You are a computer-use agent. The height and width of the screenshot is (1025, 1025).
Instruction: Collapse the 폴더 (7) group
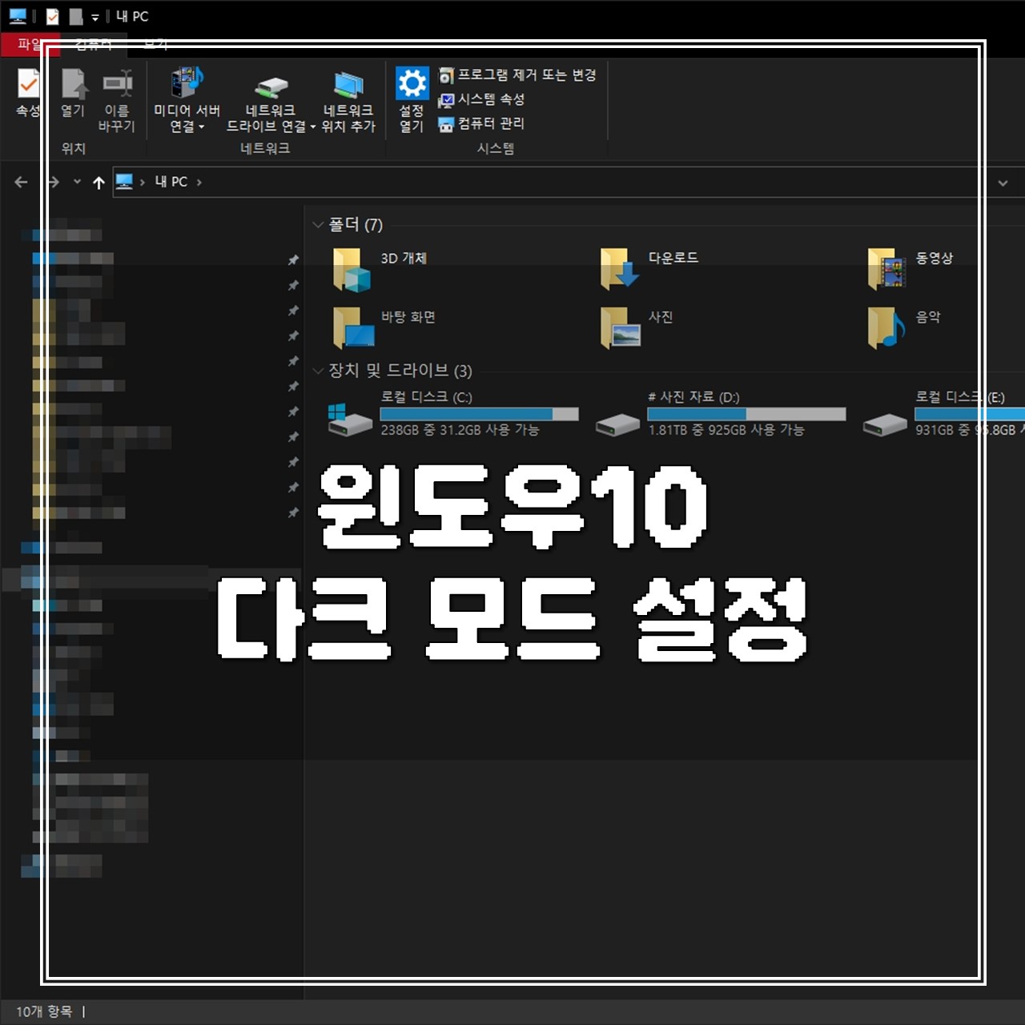coord(318,225)
